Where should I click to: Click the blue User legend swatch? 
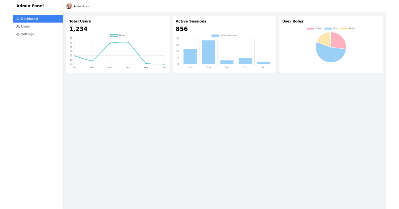(328, 28)
